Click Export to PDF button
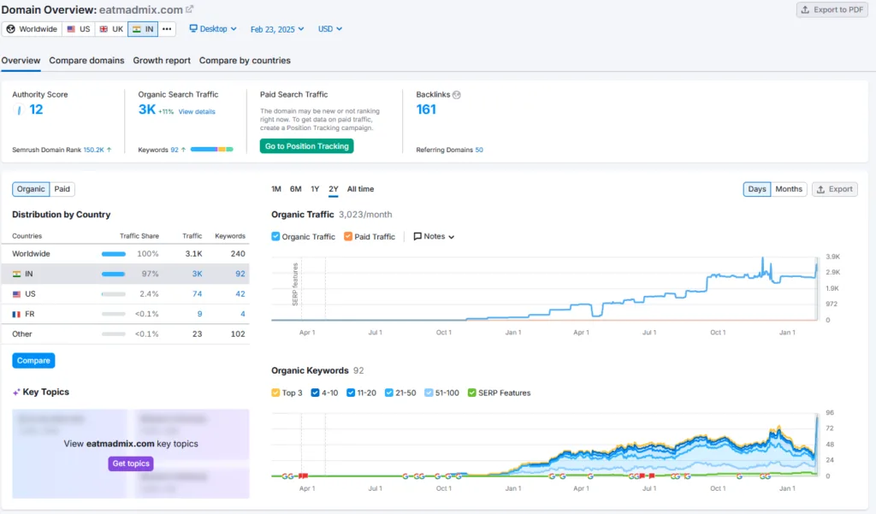 (832, 9)
